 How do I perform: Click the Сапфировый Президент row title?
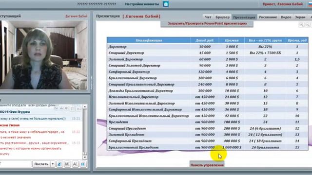[130, 141]
